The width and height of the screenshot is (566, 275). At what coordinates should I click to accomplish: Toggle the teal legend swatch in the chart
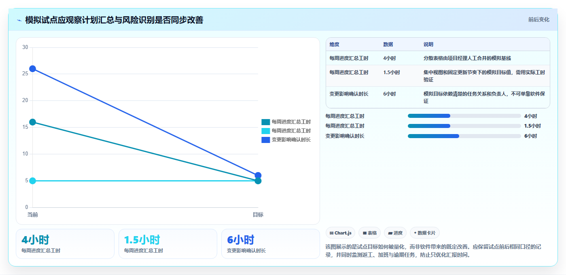tap(265, 122)
